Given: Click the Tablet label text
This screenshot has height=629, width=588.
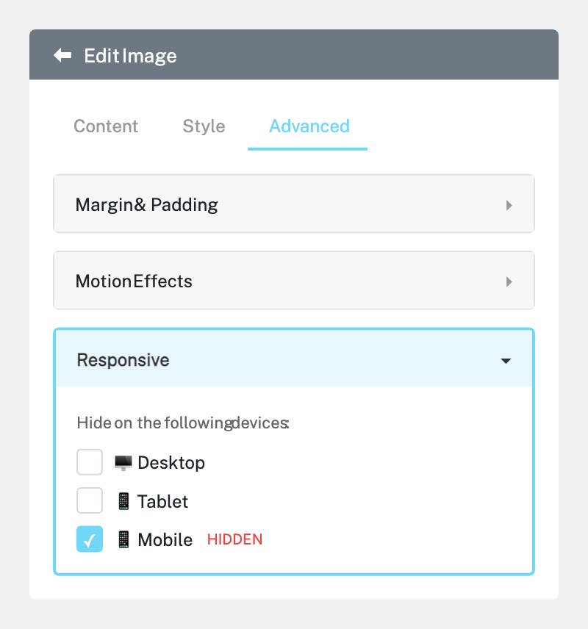Looking at the screenshot, I should [162, 501].
